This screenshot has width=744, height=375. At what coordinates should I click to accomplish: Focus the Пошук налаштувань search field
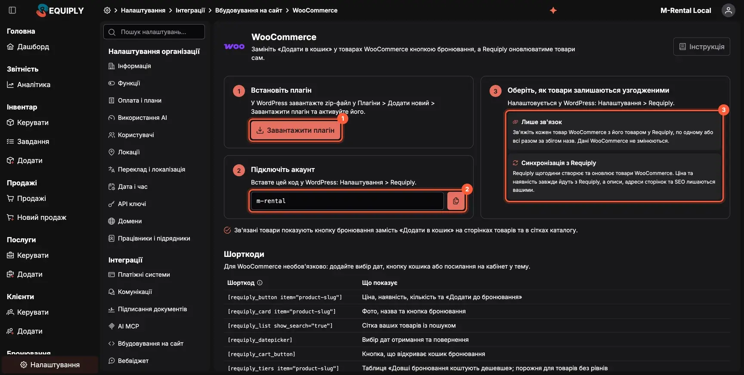pos(154,32)
